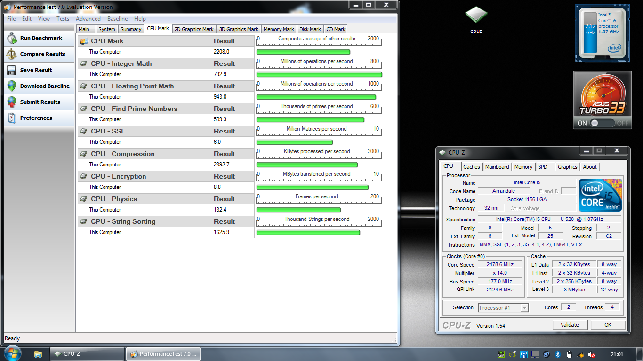Switch to the 2D Graphics Mark tab
643x361 pixels.
(194, 29)
